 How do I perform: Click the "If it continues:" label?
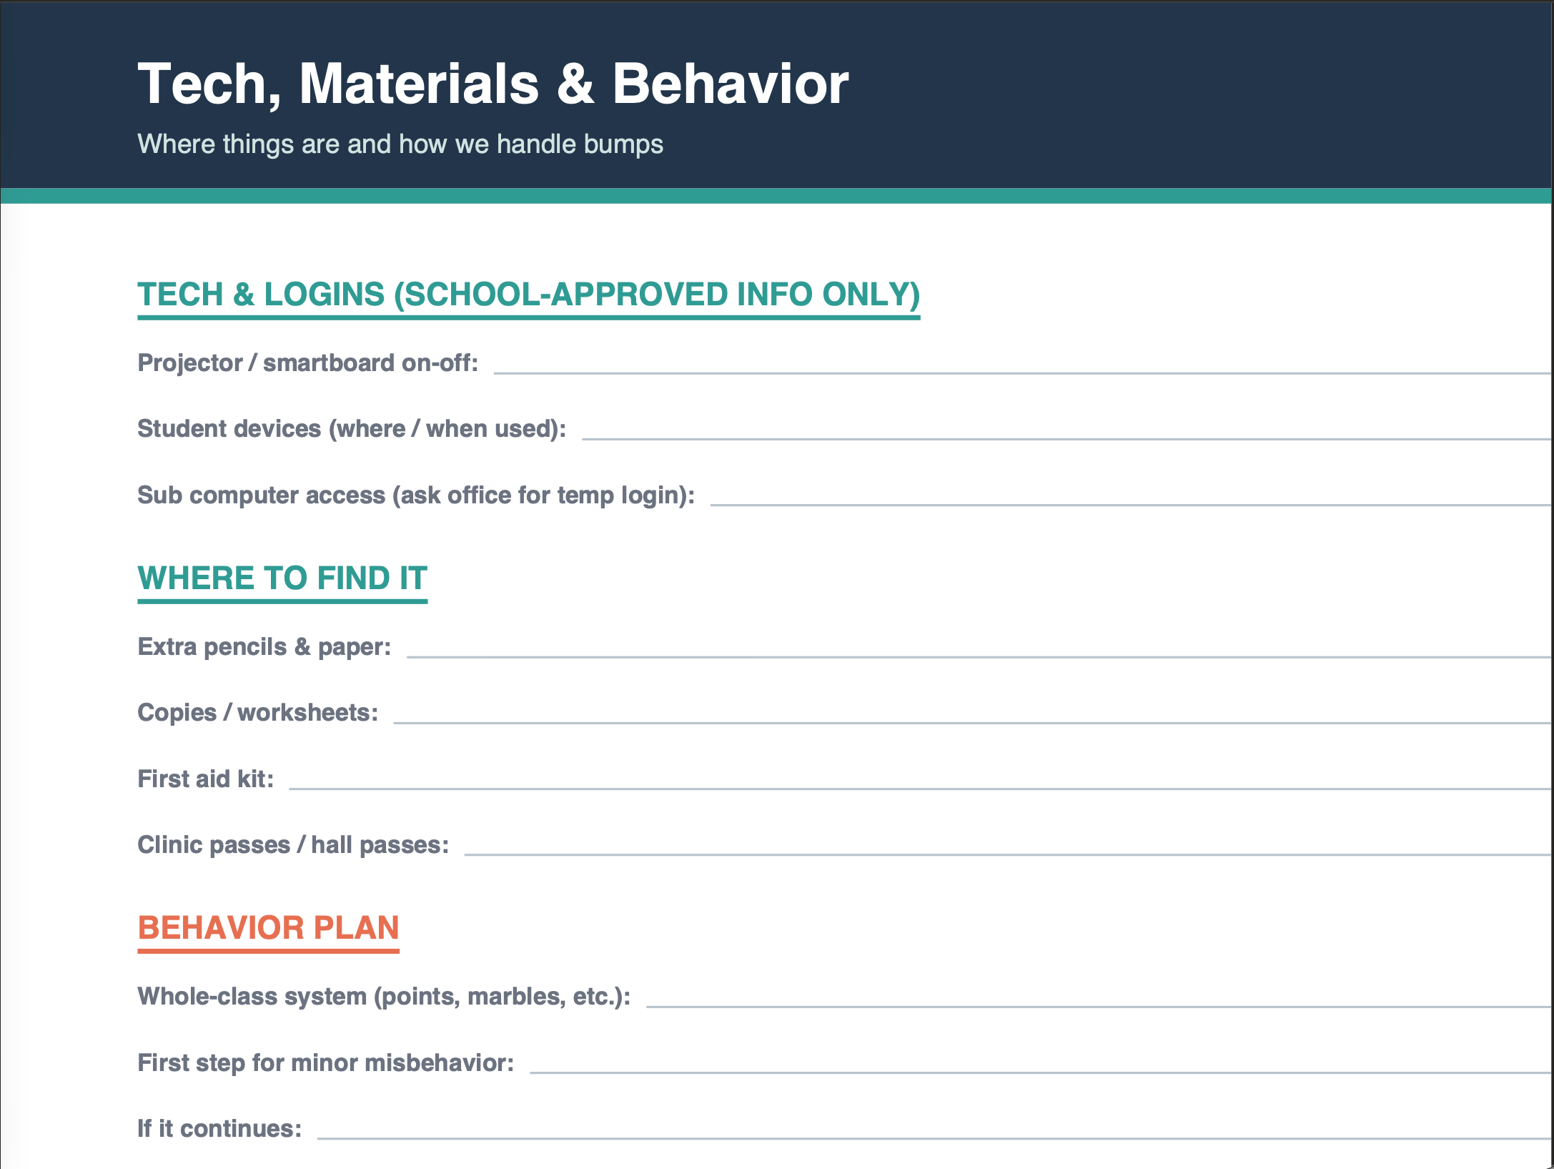(219, 1129)
